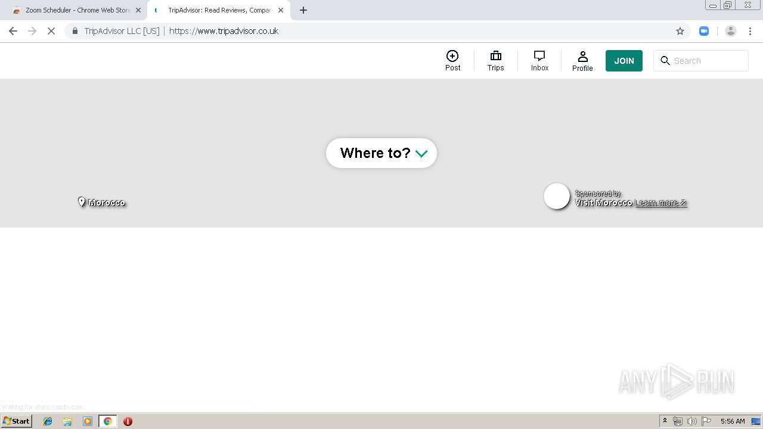Click the browser forward arrow
This screenshot has width=763, height=429.
click(x=32, y=31)
